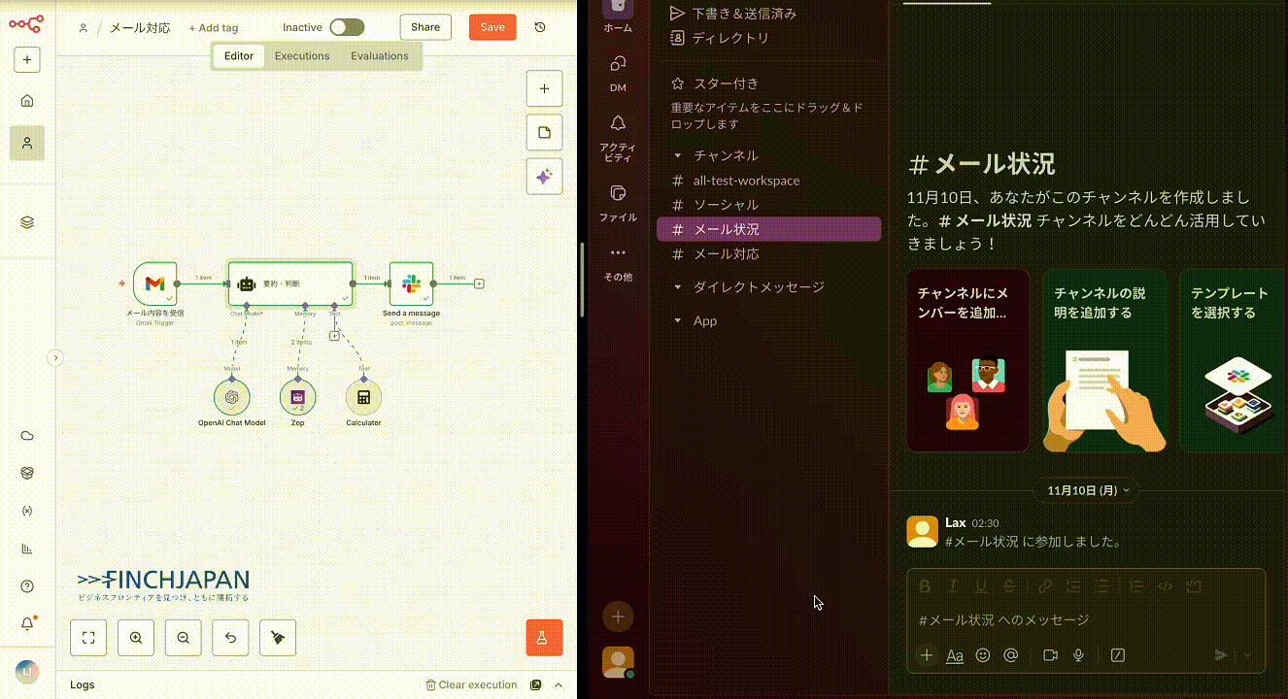Open the Zep memory node
Image resolution: width=1288 pixels, height=699 pixels.
tap(297, 396)
